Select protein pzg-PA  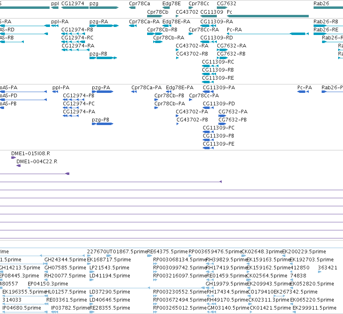tap(103, 92)
